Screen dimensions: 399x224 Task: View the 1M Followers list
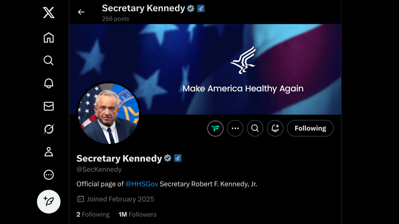coord(137,214)
